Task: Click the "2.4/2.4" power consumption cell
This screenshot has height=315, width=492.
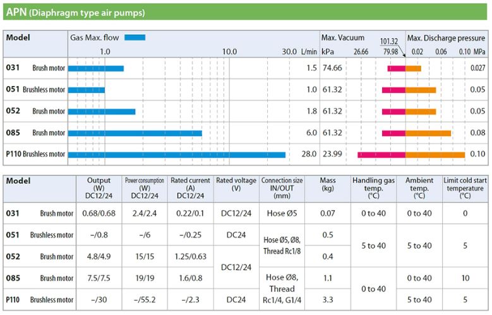Action: click(145, 213)
